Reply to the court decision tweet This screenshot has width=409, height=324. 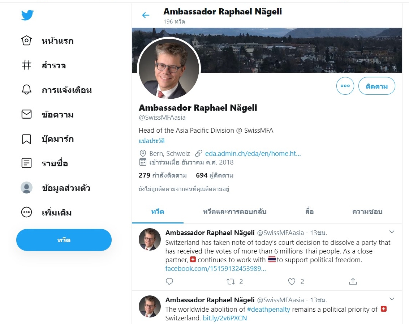(x=169, y=281)
